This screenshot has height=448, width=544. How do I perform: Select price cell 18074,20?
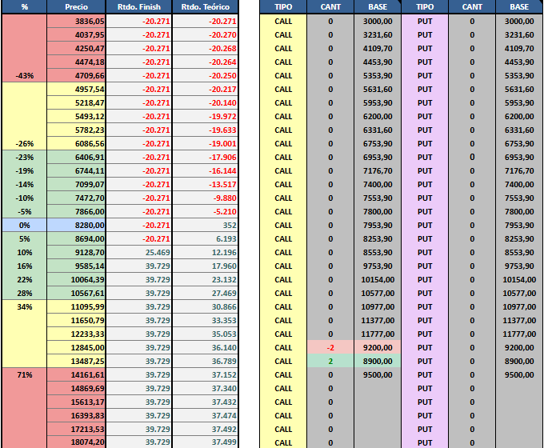[x=76, y=442]
